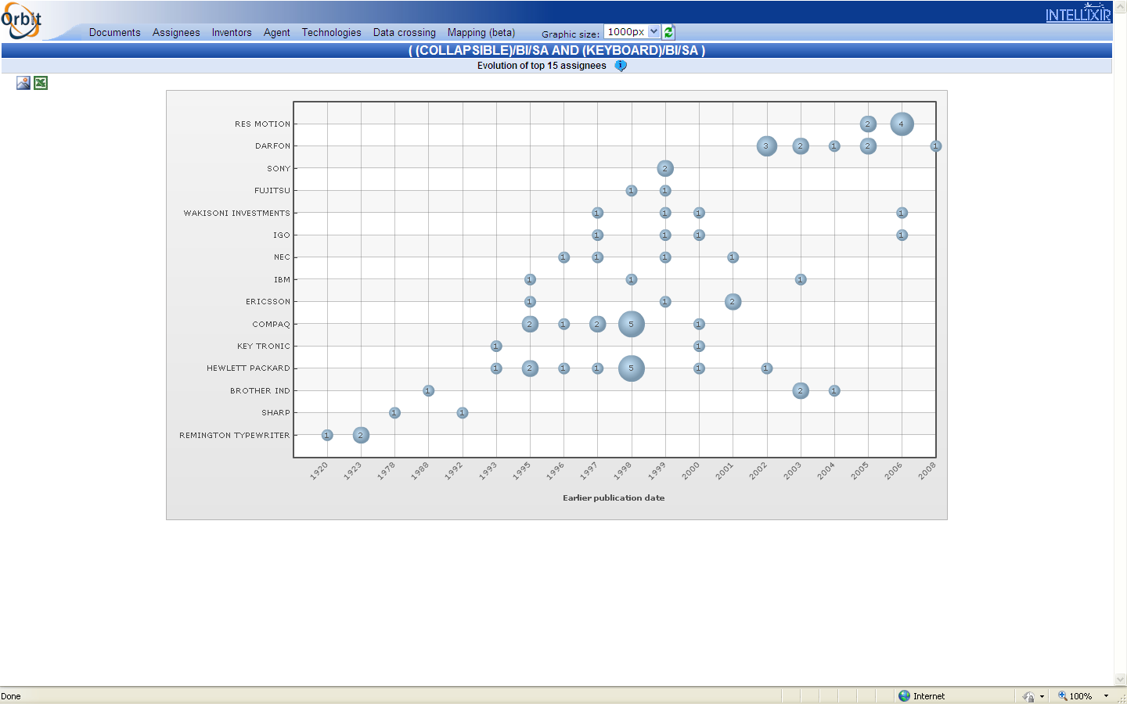Viewport: 1127px width, 704px height.
Task: Click the privacy padlock status icon
Action: point(1028,696)
